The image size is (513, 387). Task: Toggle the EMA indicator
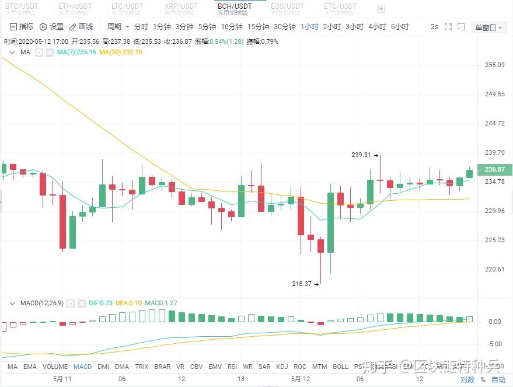click(30, 367)
